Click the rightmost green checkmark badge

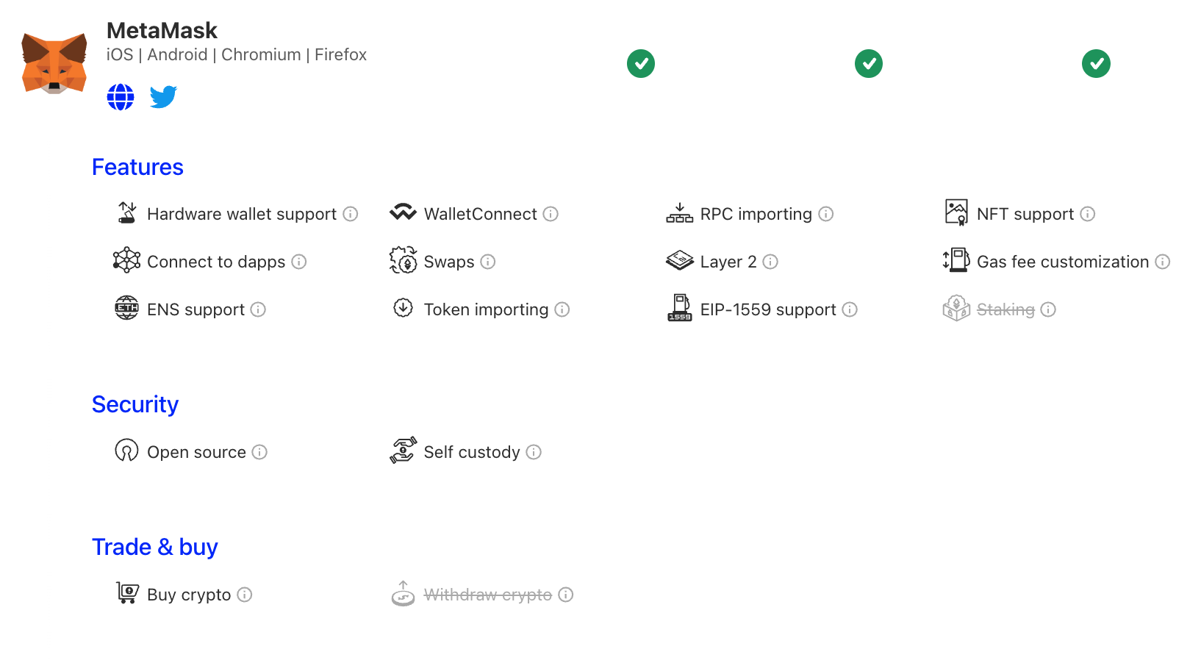coord(1096,64)
